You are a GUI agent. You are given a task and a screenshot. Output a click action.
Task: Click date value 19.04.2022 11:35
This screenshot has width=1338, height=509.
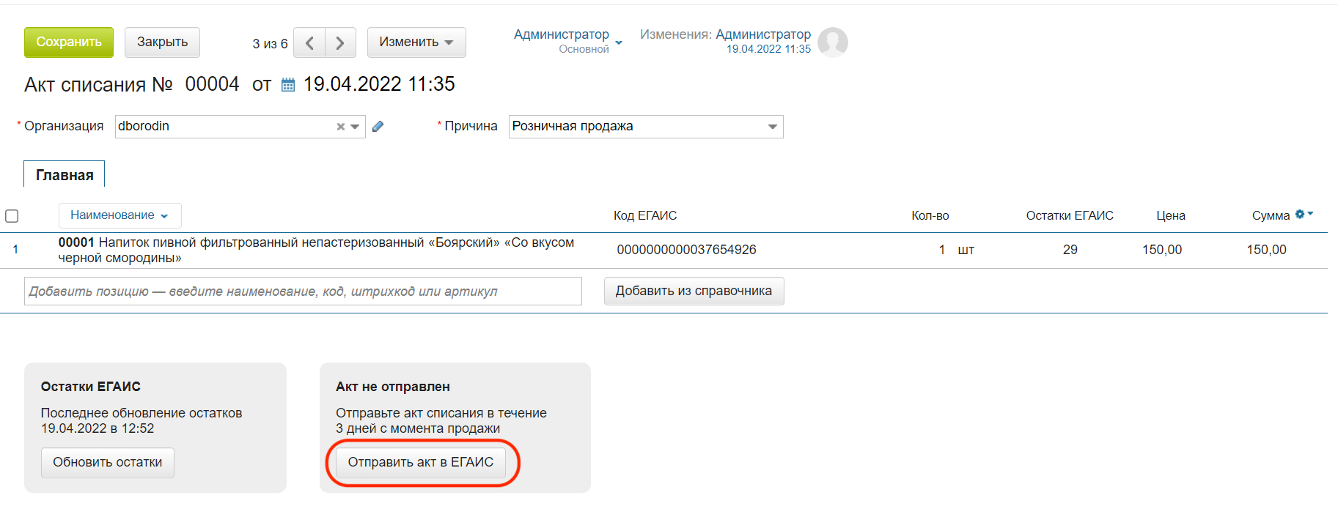tap(379, 84)
